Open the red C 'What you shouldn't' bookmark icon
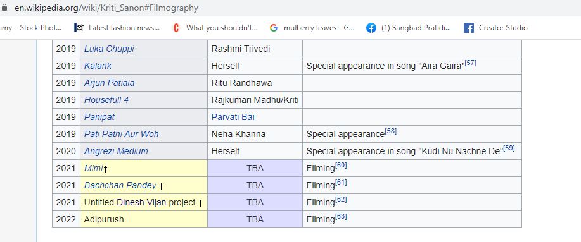Screen dimensions: 581x242 176,28
